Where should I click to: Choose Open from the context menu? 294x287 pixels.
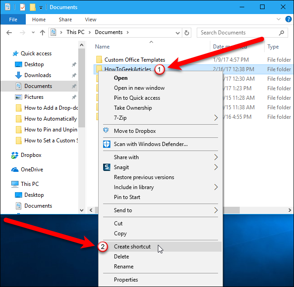click(x=121, y=78)
